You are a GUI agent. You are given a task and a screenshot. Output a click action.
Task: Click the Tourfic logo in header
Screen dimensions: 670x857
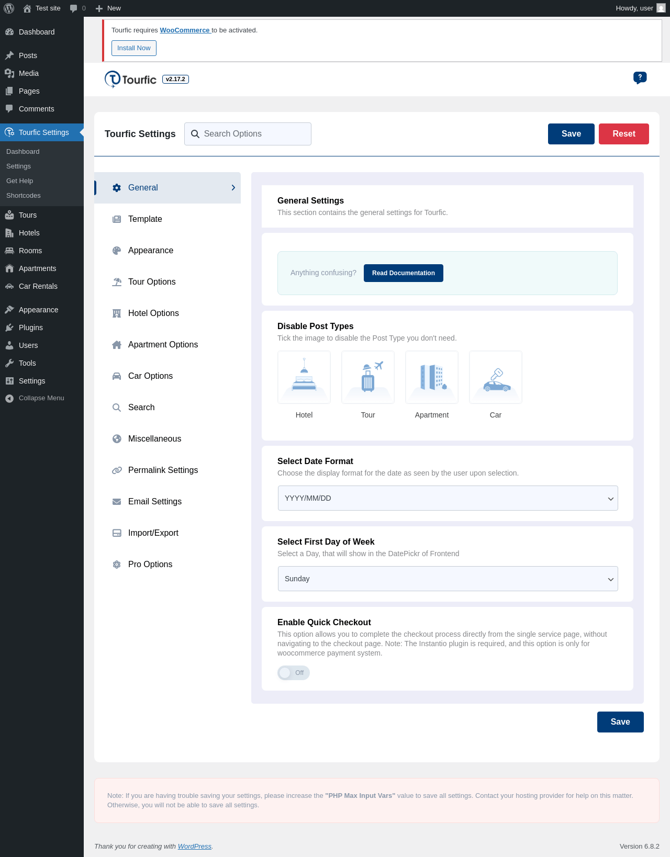[130, 80]
